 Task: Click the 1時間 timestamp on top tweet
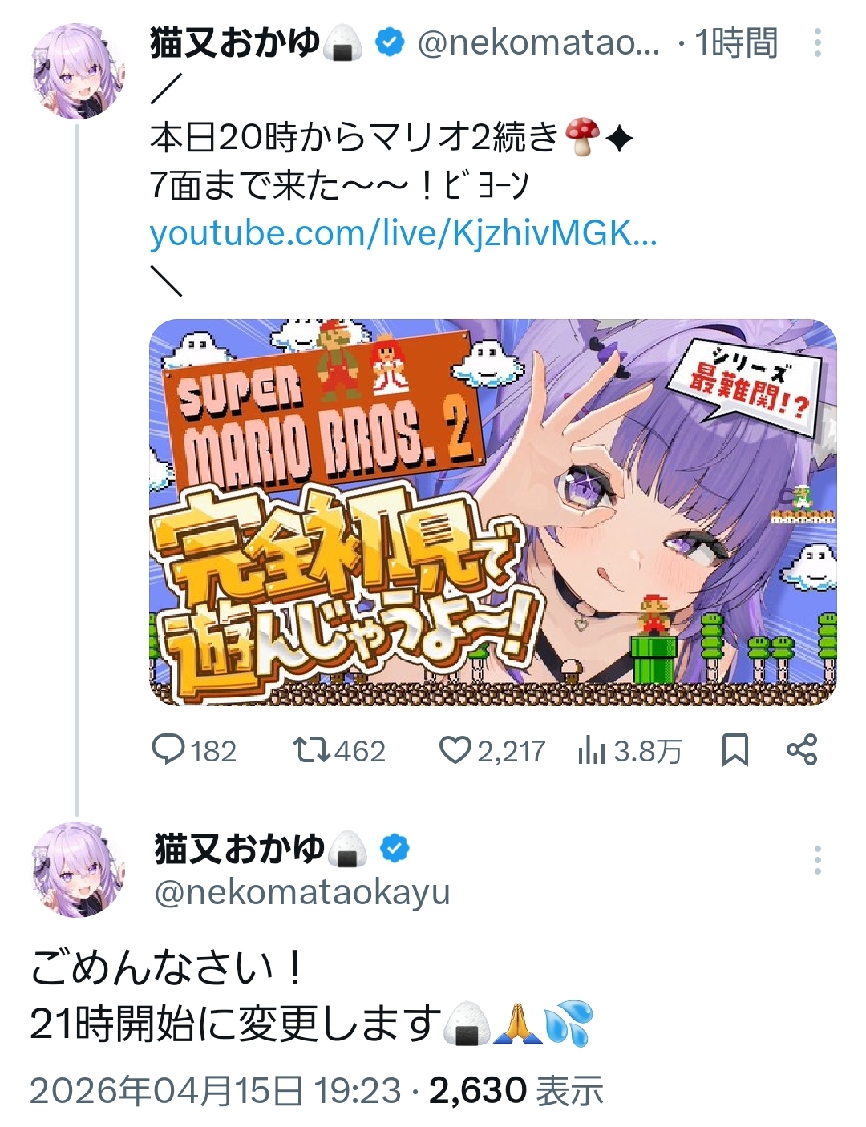pos(736,42)
